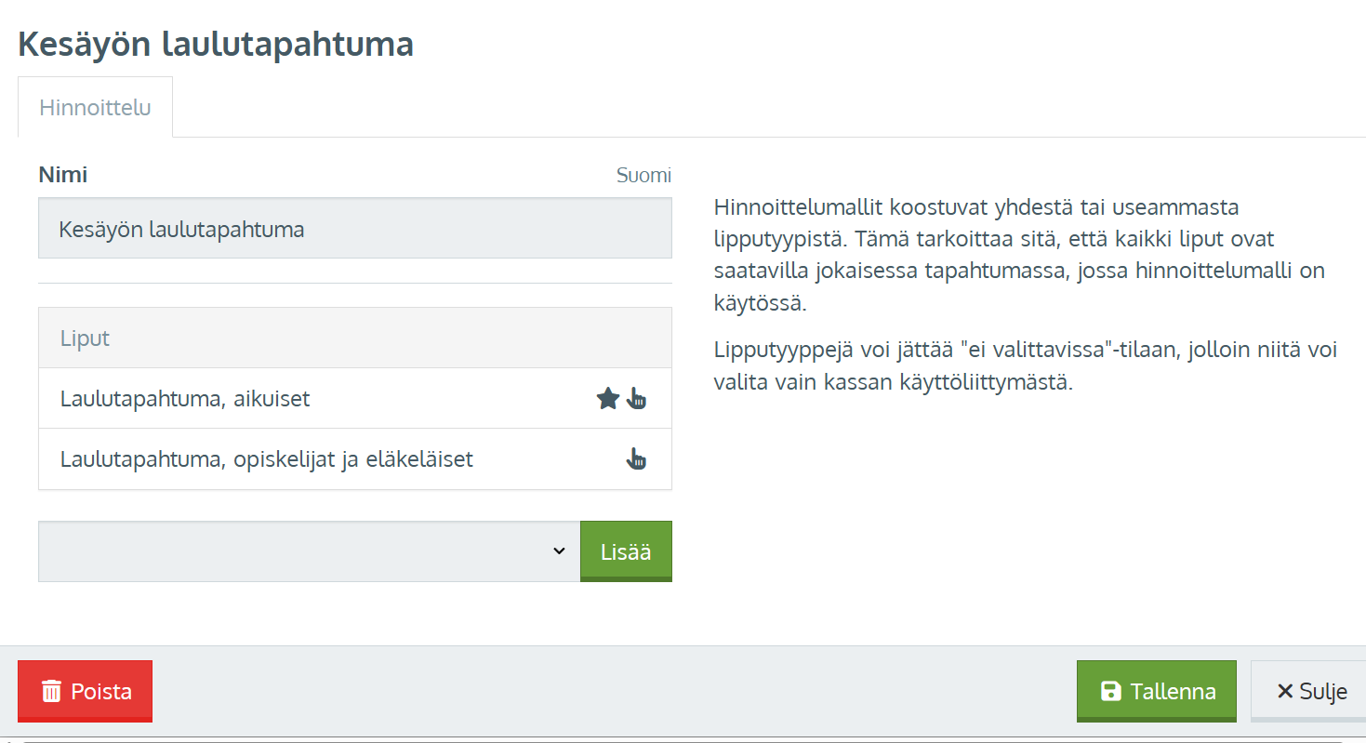Click the X icon beside Sulje

click(1285, 691)
